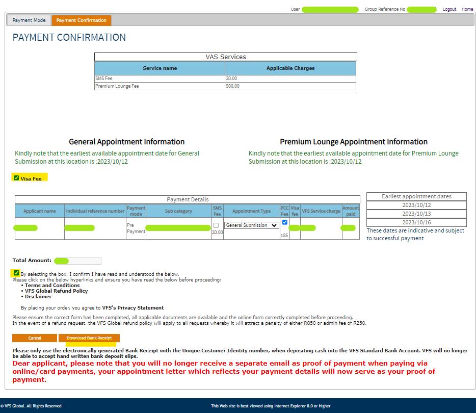Click the Sub category column header
This screenshot has height=413, width=476.
point(178,211)
